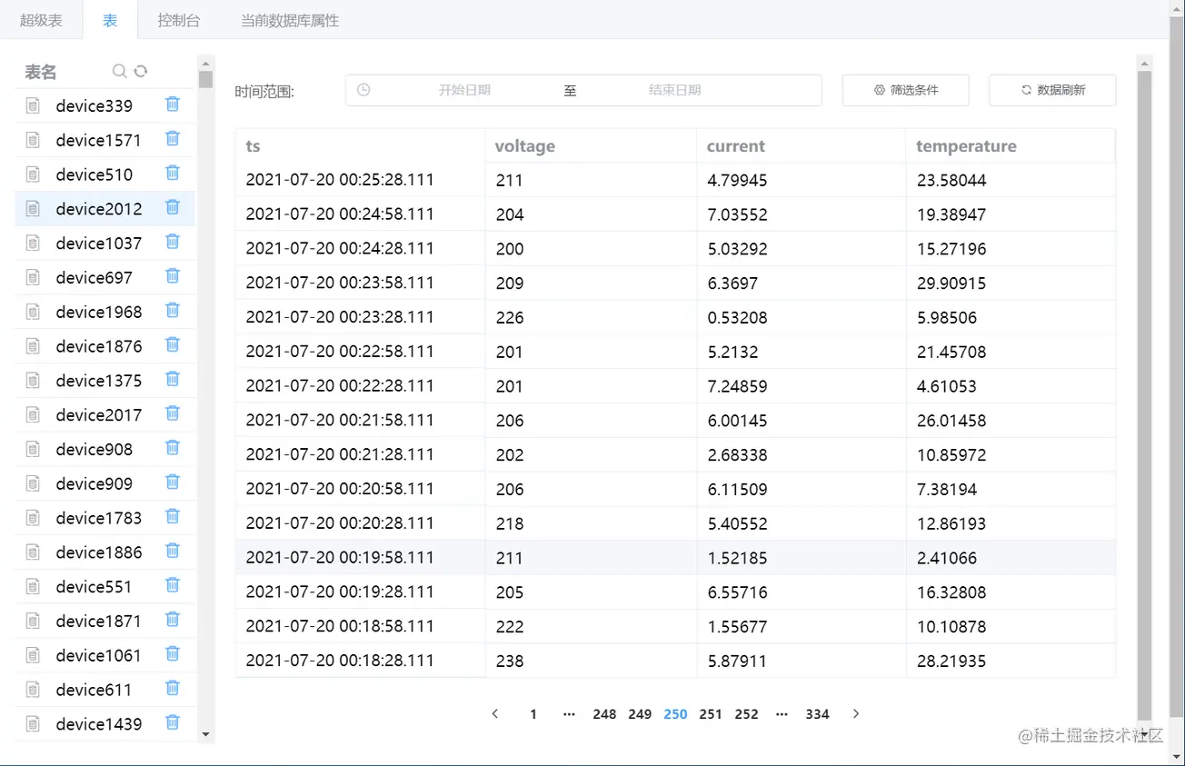Open the 控制台 tab

click(x=178, y=20)
